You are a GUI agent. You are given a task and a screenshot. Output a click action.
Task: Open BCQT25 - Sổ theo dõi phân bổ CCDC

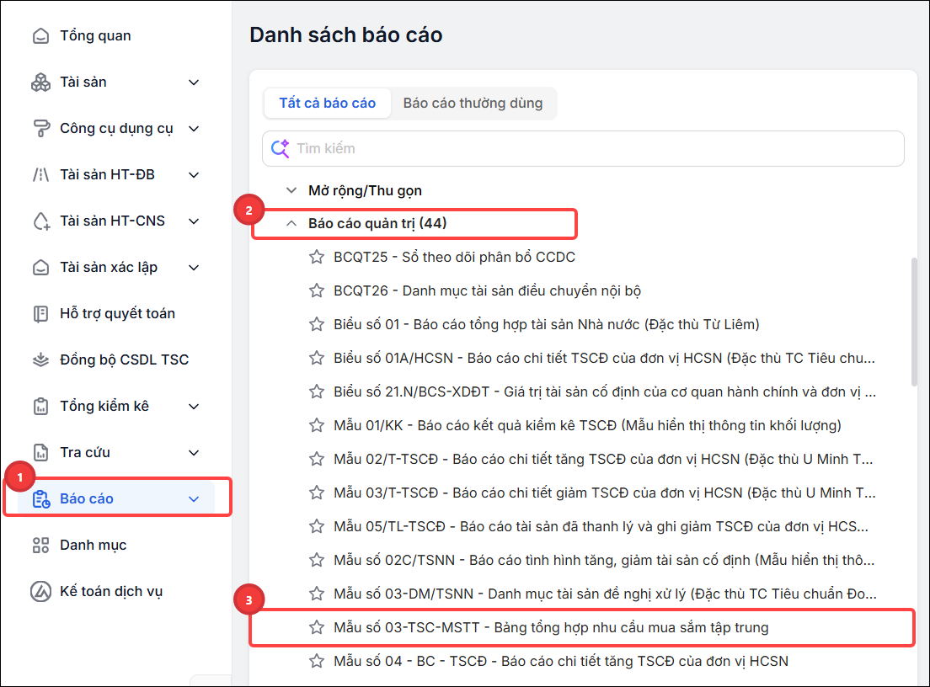point(454,257)
